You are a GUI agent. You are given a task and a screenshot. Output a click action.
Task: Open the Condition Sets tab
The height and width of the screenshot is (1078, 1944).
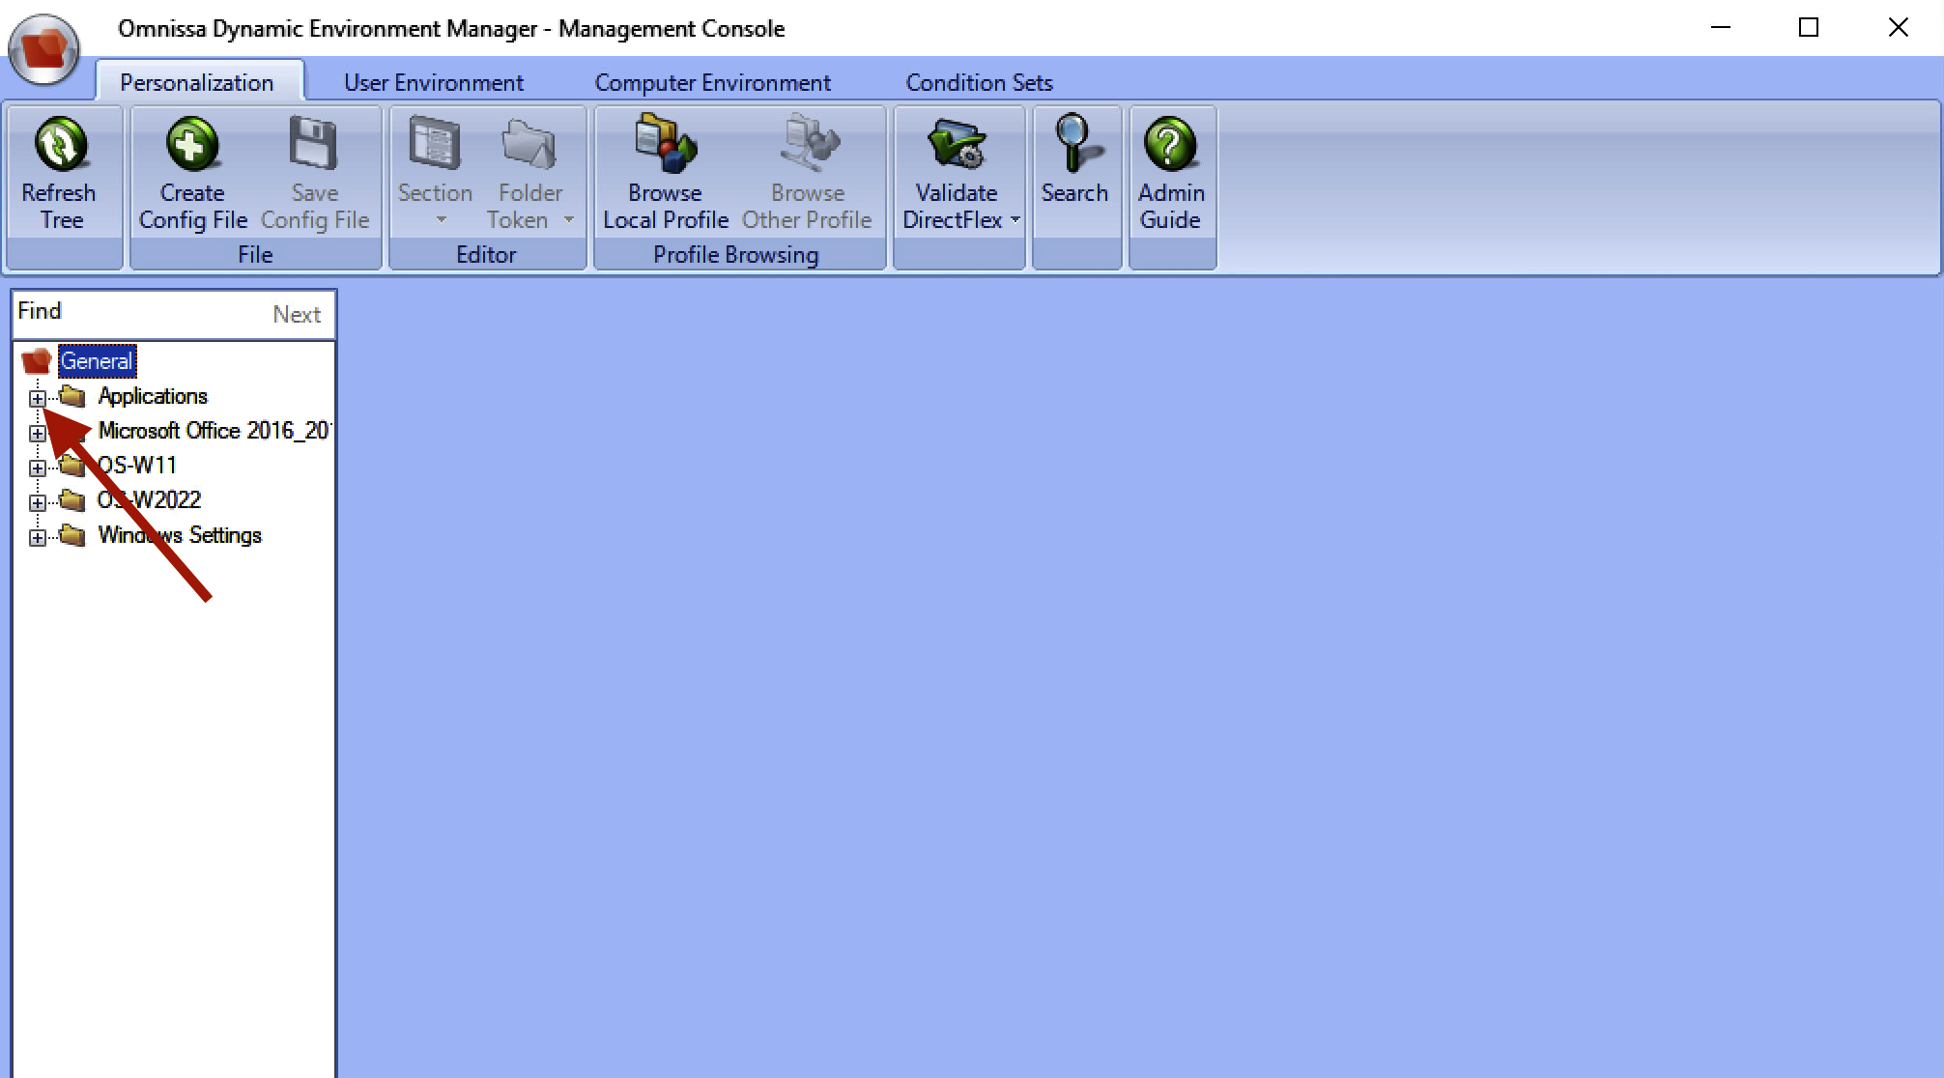pos(979,83)
